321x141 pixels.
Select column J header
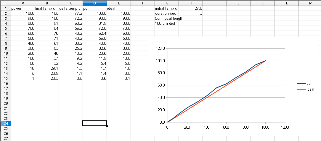tap(238, 3)
